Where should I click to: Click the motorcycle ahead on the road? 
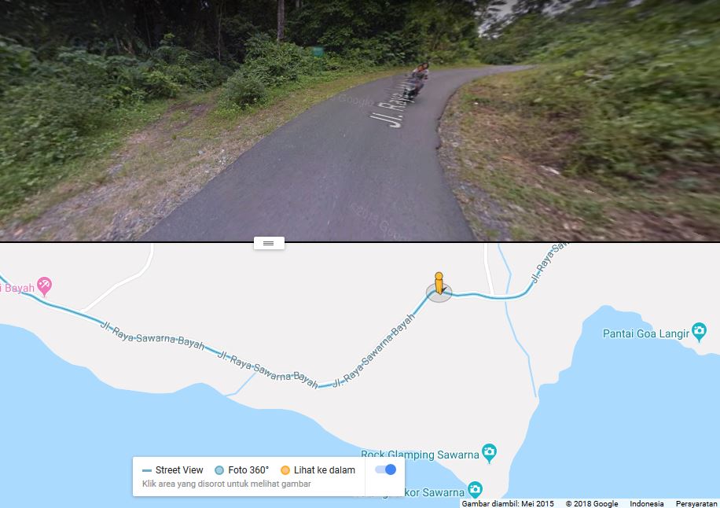click(418, 80)
